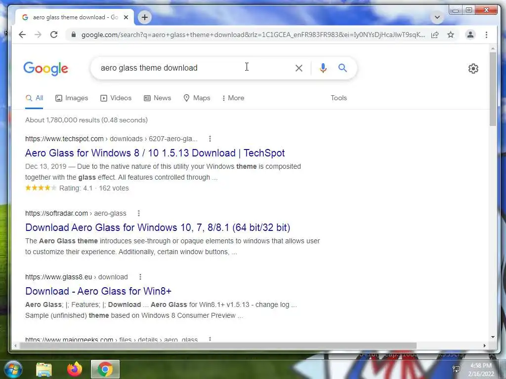Open the tab search dropdown chevron

point(437,17)
